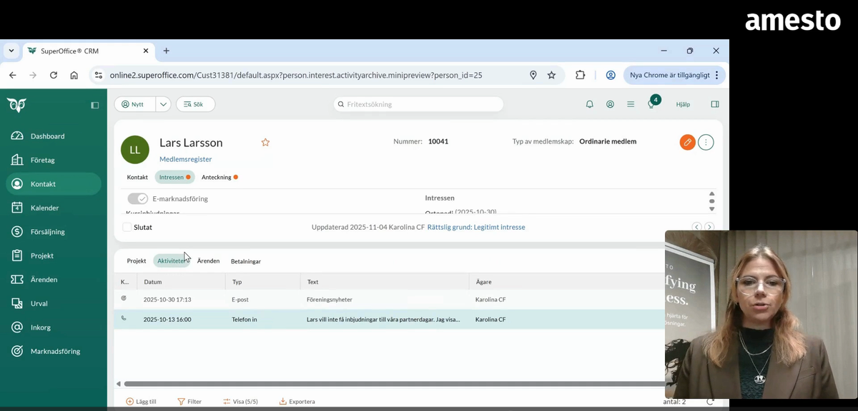Open the Anteckning tab on the contact card

[215, 177]
